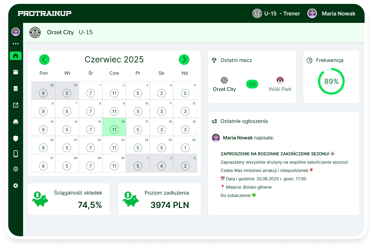Click the armchair icon in sidebar

pyautogui.click(x=16, y=122)
